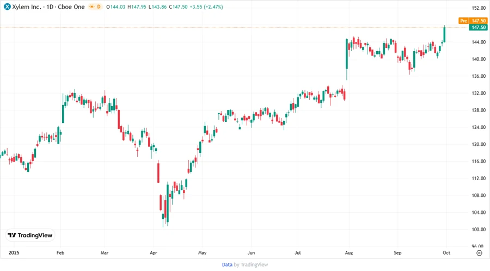Click the orange D delayed data badge
Viewport: 490px width, 271px height.
(99, 7)
